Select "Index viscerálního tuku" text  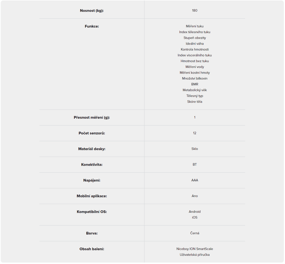(x=195, y=55)
